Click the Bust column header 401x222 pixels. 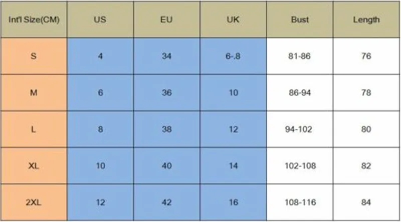click(x=300, y=20)
